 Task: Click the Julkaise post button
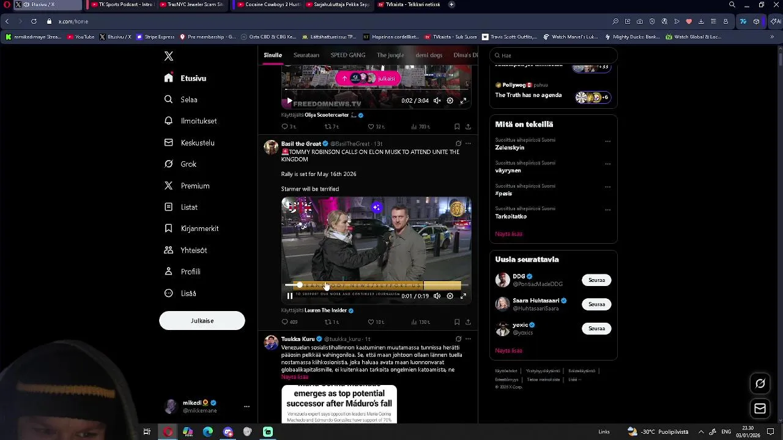(x=202, y=321)
